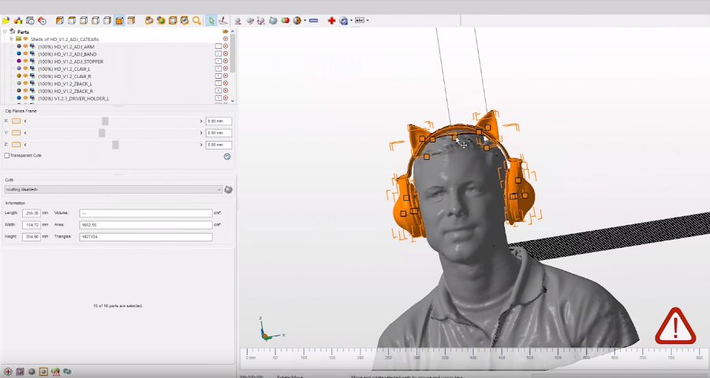Click the first view cube in toolbar
710x378 pixels.
(60, 20)
